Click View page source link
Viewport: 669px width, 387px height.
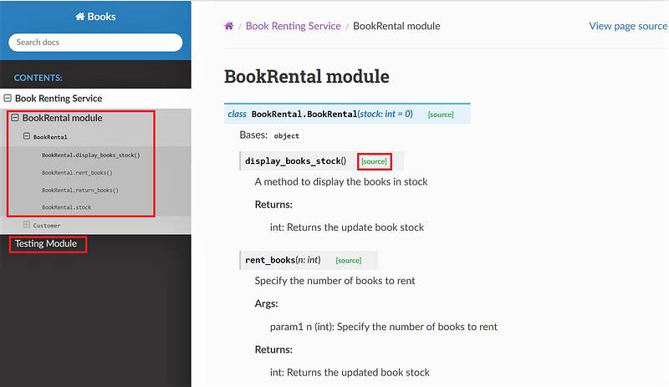[x=628, y=26]
